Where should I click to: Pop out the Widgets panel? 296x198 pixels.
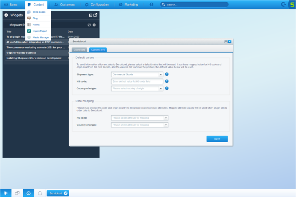95,15
